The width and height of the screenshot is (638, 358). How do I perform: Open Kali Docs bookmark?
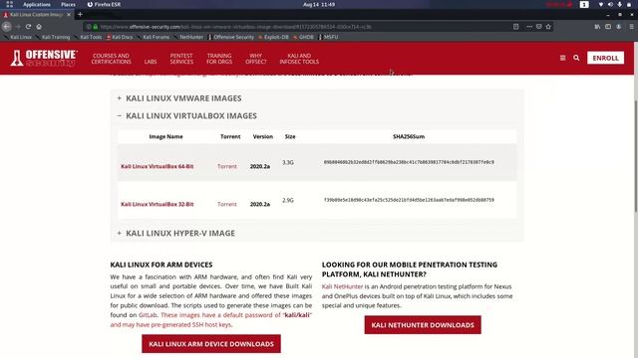coord(120,37)
